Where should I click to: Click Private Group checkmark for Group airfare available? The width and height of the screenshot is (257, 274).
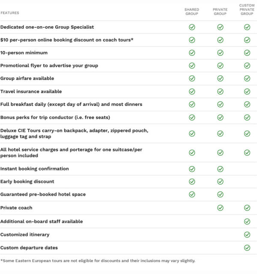[x=220, y=78]
